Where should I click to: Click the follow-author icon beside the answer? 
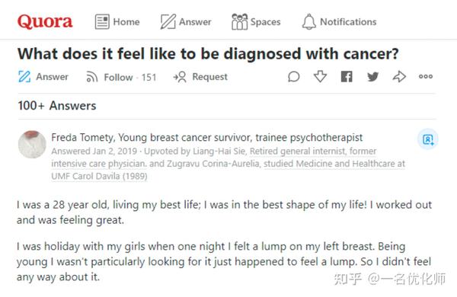coord(427,139)
